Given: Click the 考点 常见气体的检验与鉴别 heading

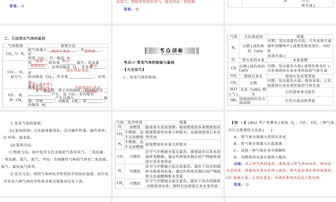Looking at the screenshot, I should [x=149, y=62].
